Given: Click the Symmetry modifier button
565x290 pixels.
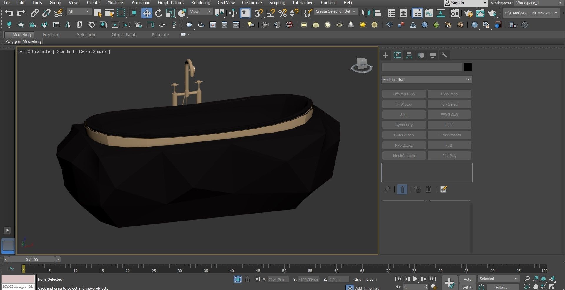Looking at the screenshot, I should click(404, 125).
